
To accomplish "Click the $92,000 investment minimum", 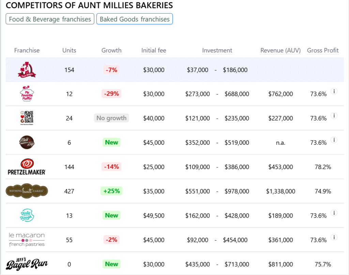I will pyautogui.click(x=198, y=240).
